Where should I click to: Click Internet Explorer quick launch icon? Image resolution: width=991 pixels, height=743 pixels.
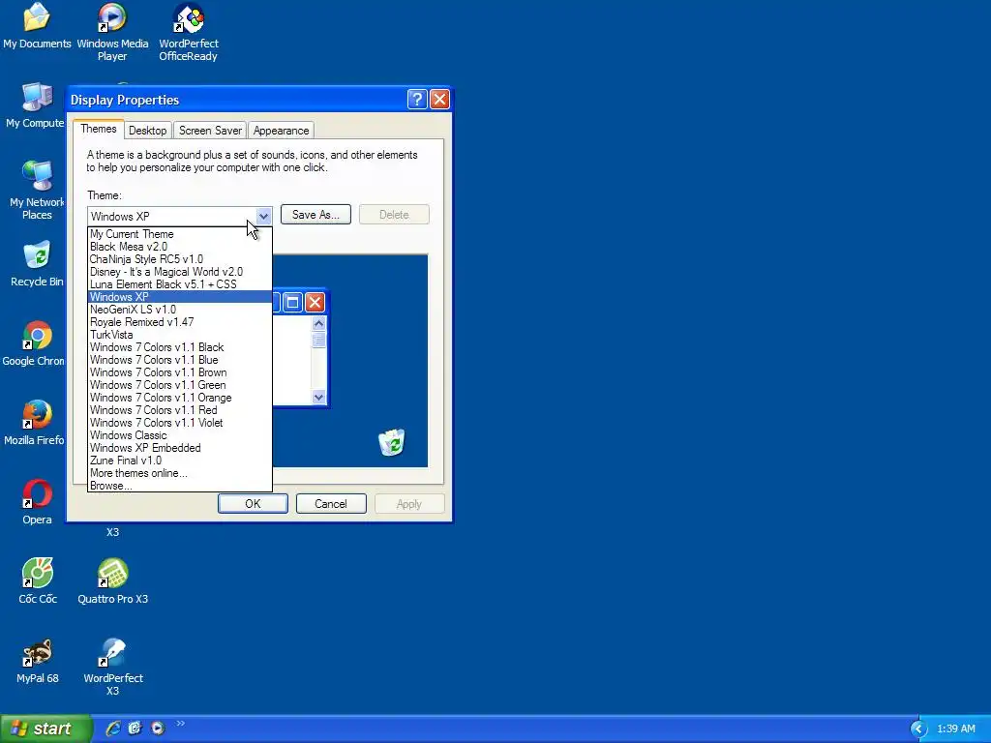click(x=113, y=728)
